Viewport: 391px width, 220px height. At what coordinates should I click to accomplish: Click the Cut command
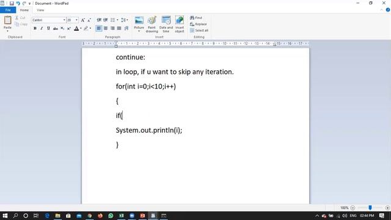coord(20,18)
